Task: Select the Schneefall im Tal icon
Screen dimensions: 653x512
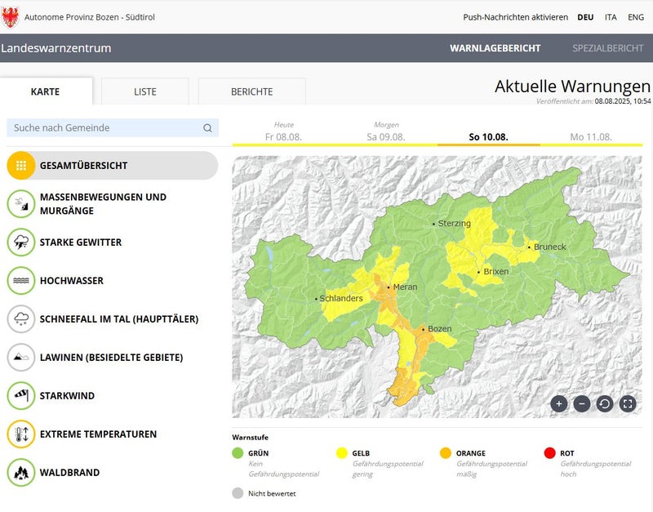Action: pyautogui.click(x=21, y=319)
